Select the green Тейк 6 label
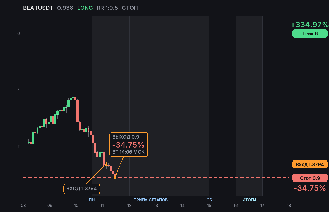 [310, 33]
